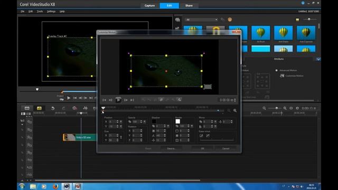The height and width of the screenshot is (190, 338).
Task: Click the Reset button in dialog
Action: 148,148
